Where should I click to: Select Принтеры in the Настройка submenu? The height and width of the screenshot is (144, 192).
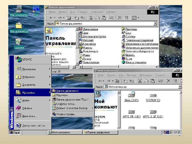[73, 95]
